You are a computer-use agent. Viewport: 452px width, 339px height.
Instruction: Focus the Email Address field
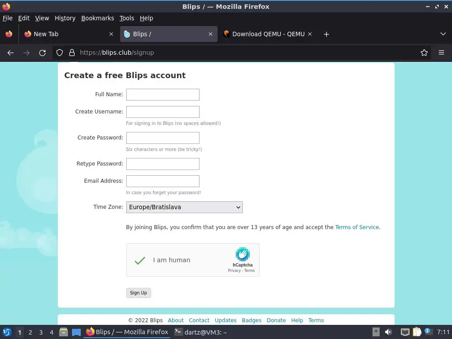click(162, 181)
